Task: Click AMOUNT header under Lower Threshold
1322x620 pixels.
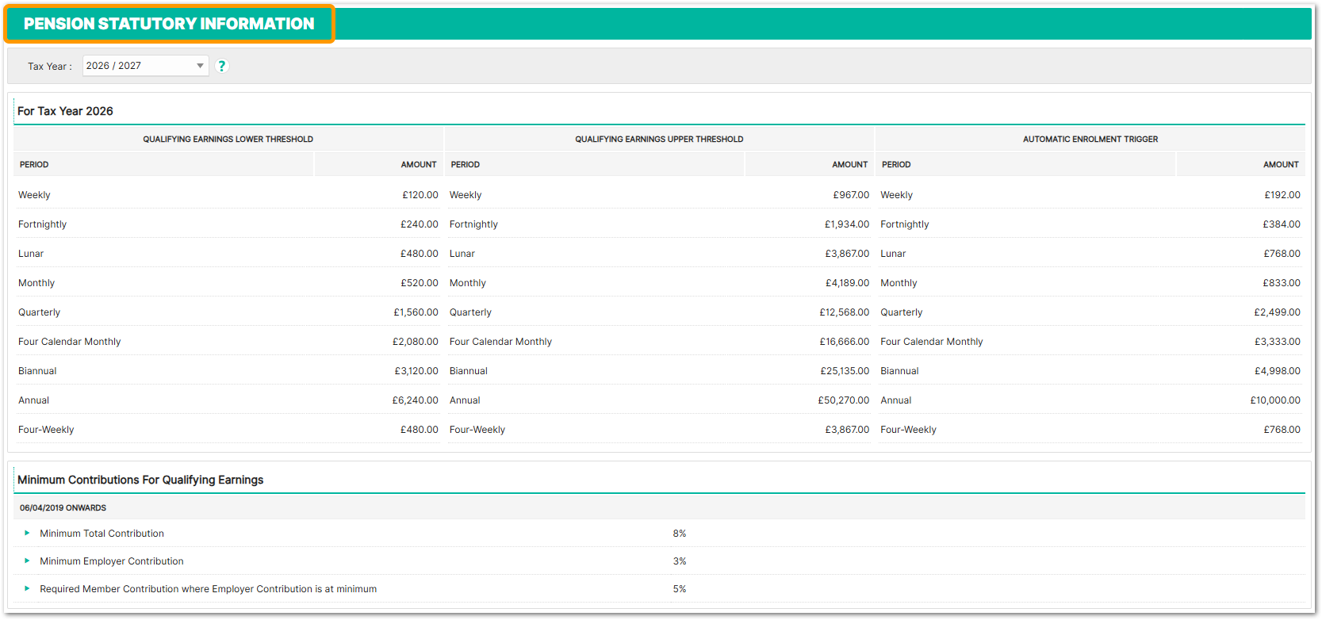Action: 418,165
